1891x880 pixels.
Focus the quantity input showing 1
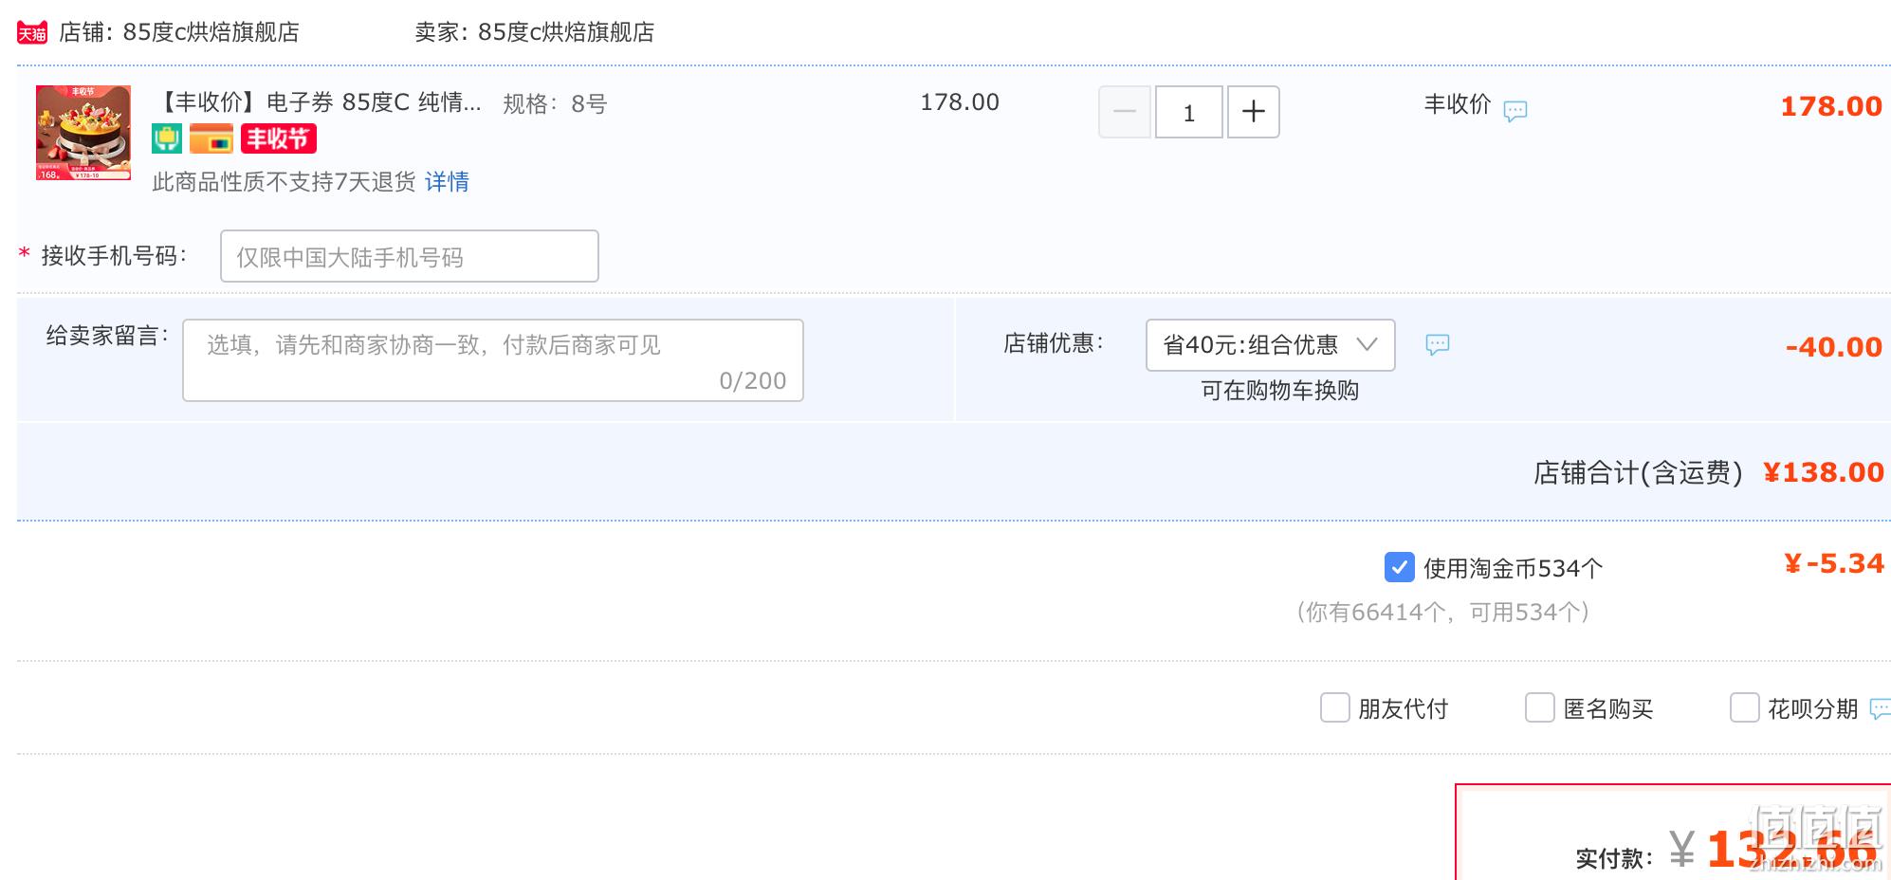1189,112
